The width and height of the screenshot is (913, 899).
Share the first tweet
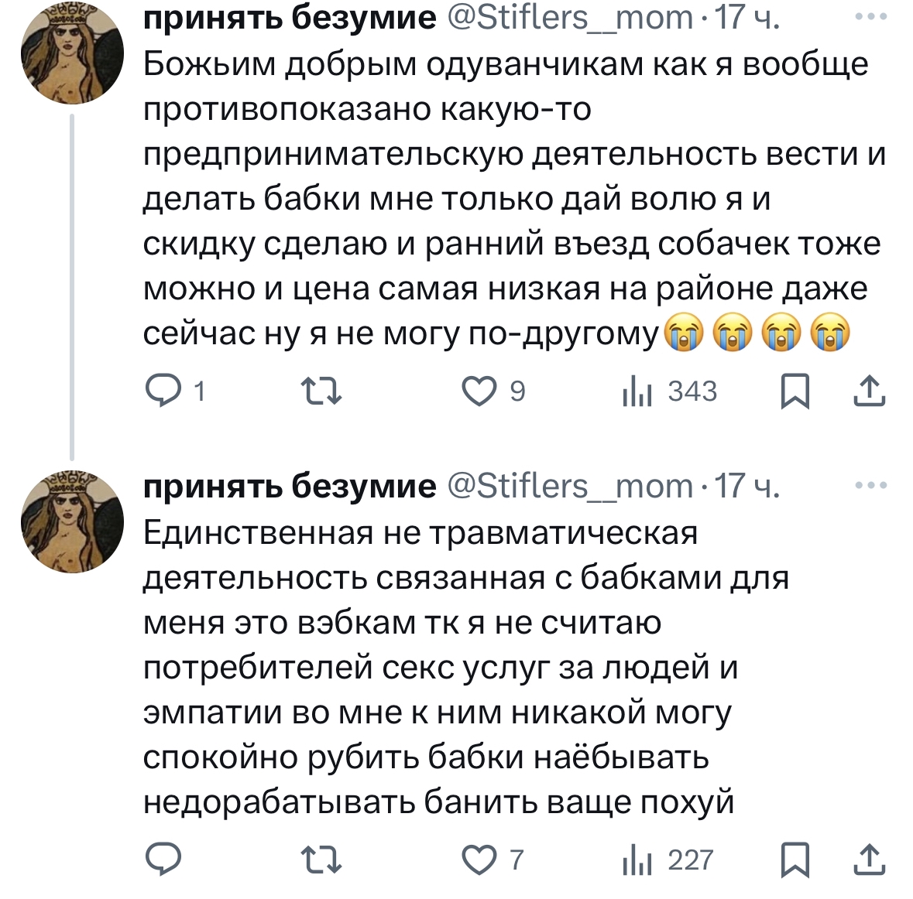point(869,391)
